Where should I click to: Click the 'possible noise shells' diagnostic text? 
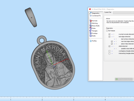click(128, 49)
